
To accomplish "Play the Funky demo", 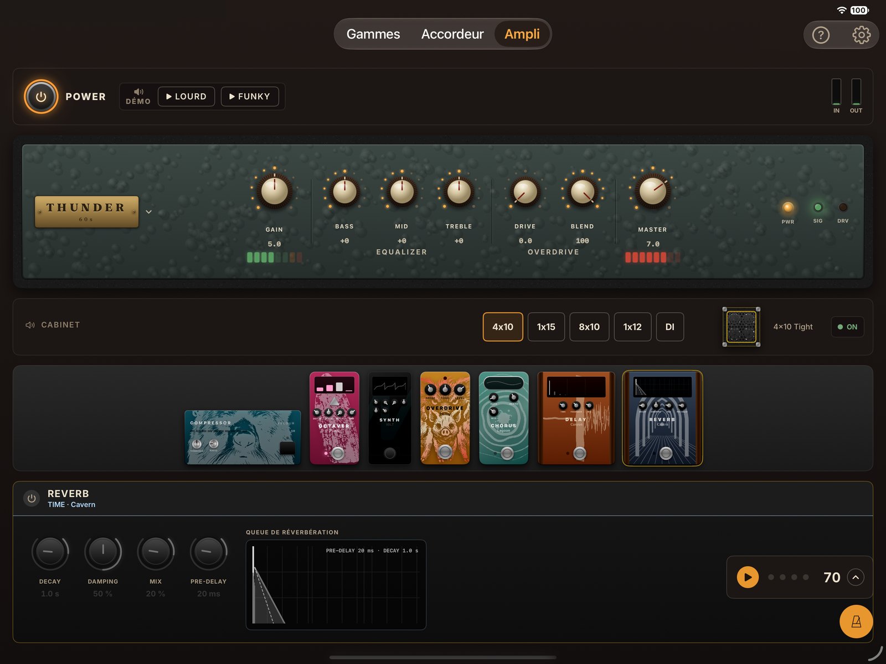I will [250, 96].
